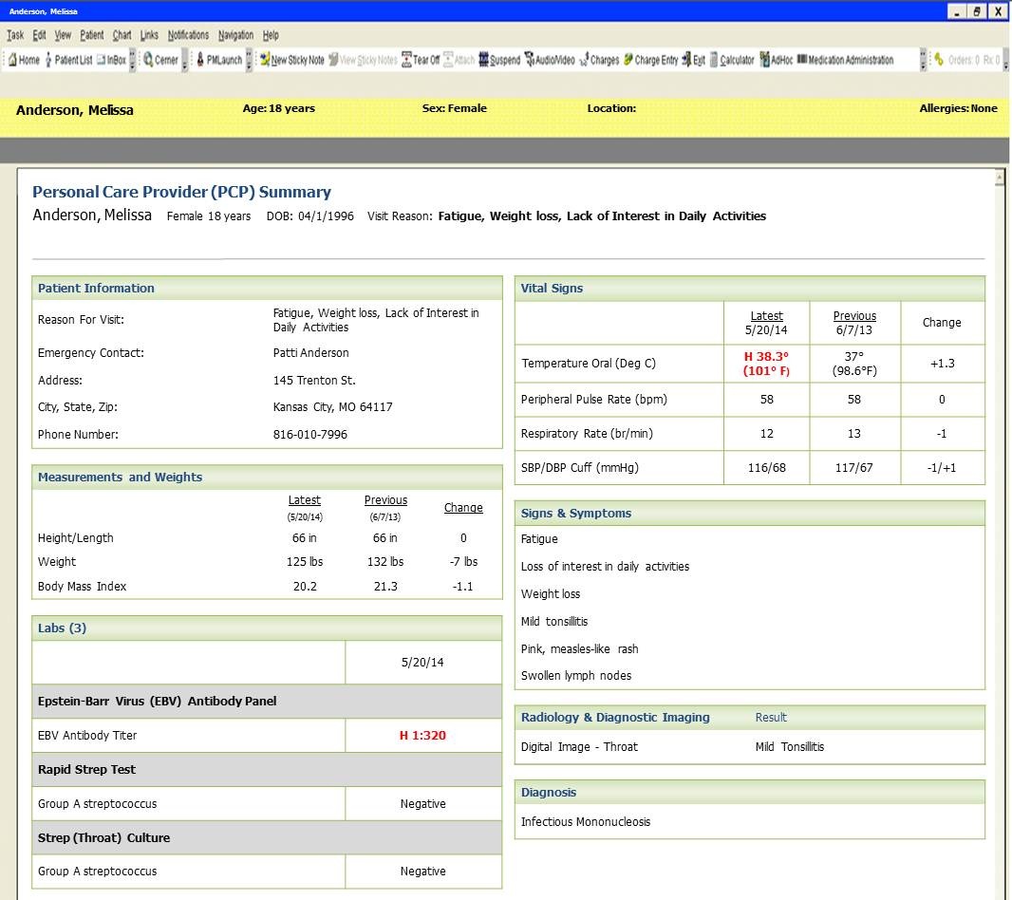Open AudioVideo from toolbar

point(550,60)
